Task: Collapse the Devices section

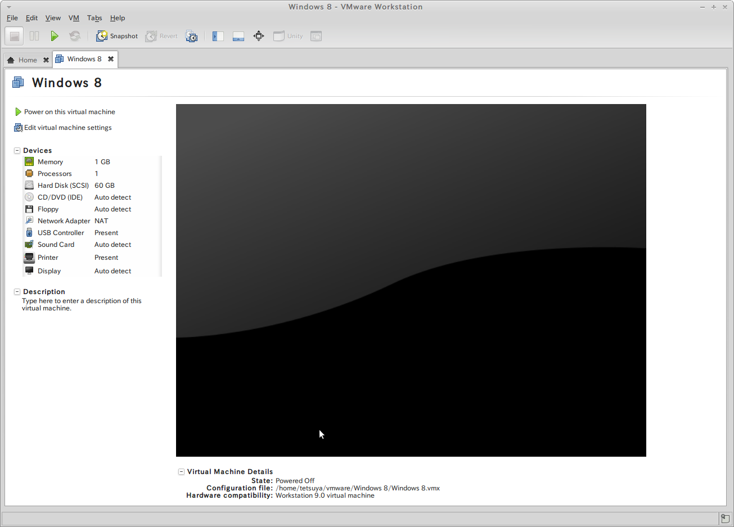Action: (17, 151)
